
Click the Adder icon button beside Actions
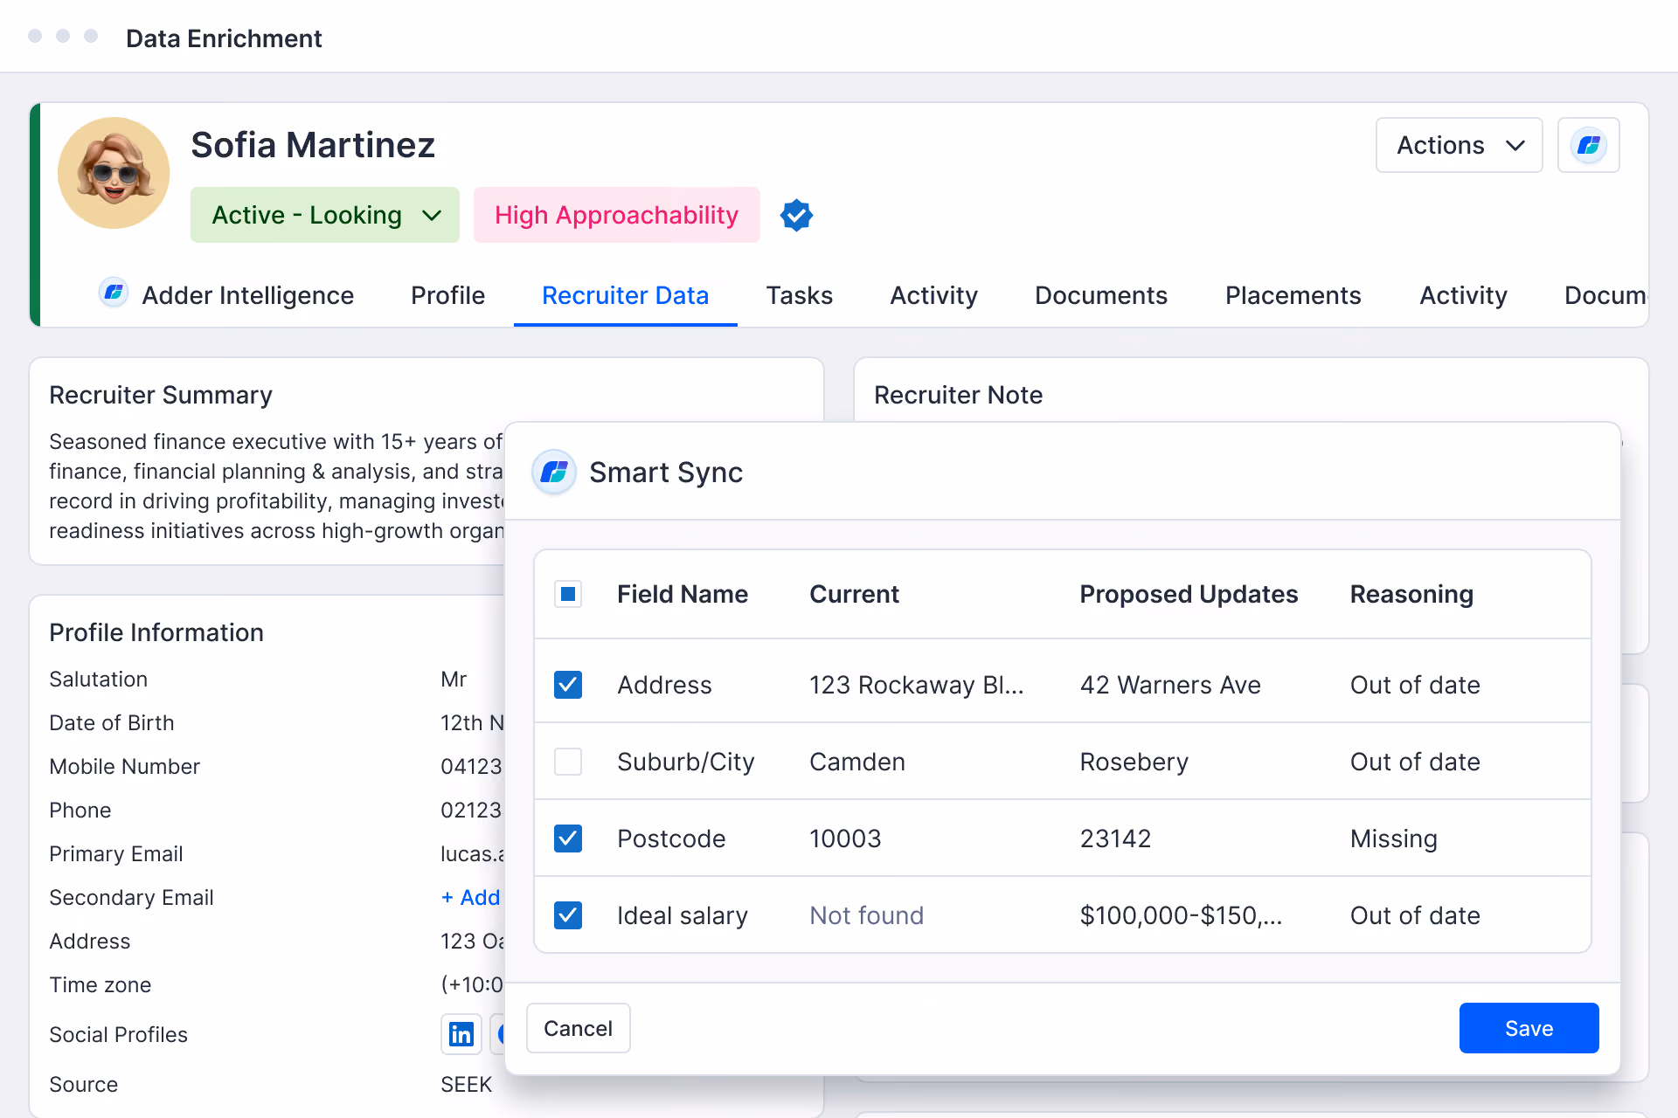point(1588,145)
